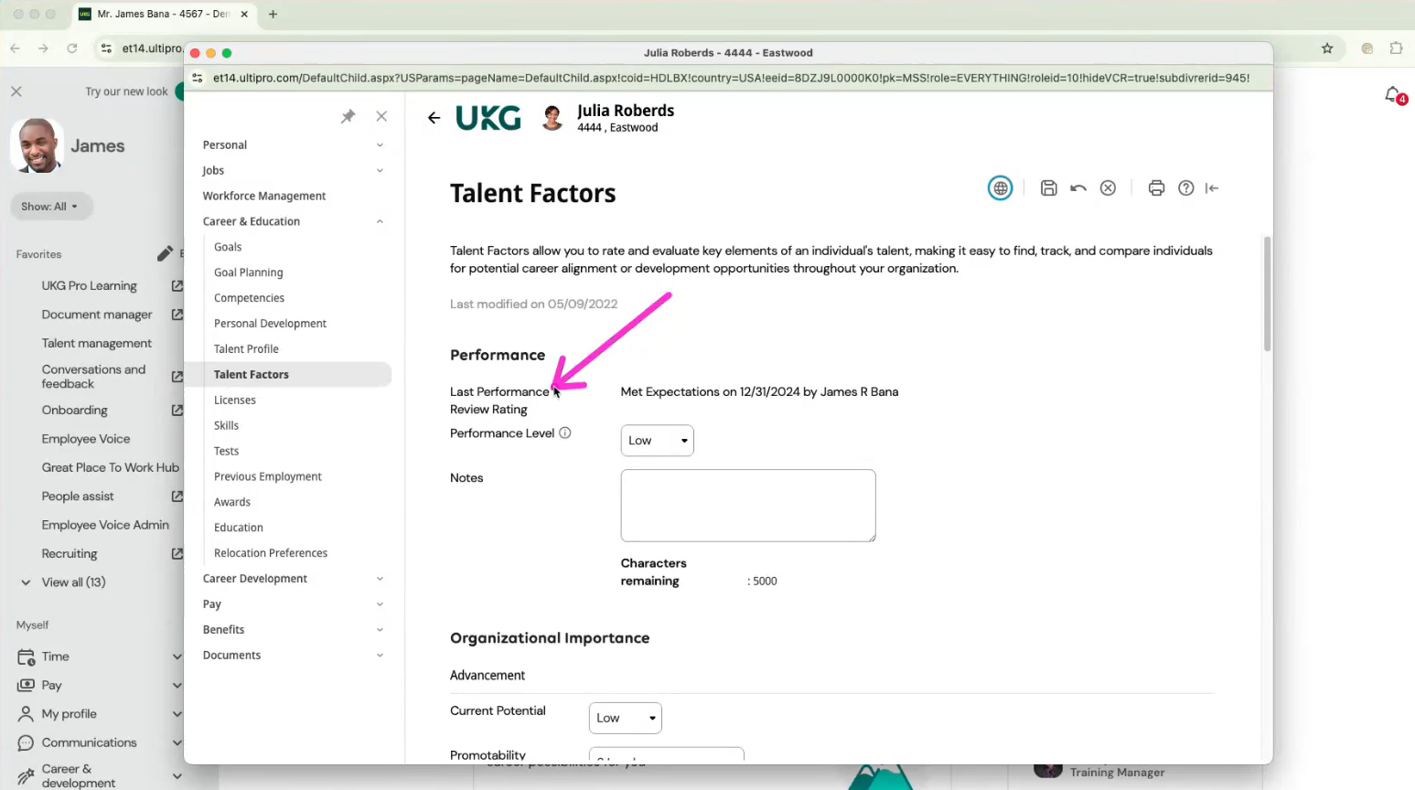This screenshot has width=1415, height=790.
Task: Collapse the Career & Education section
Action: click(380, 221)
